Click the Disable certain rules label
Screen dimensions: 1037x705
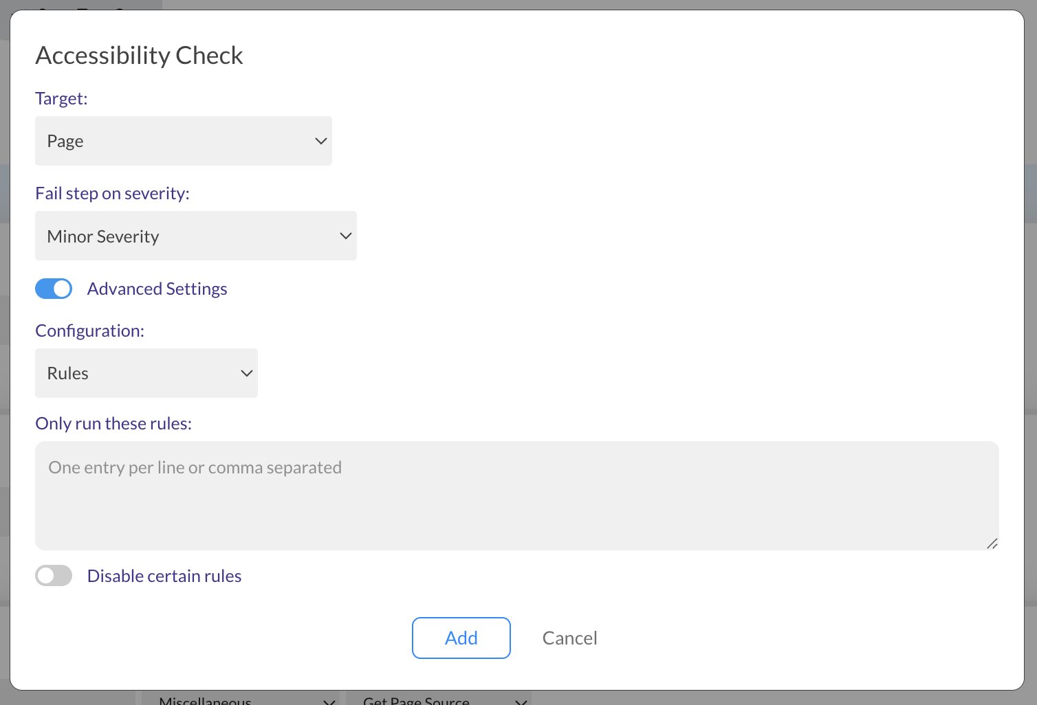[x=164, y=575]
